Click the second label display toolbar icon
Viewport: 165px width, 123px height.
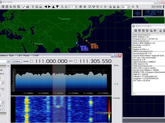pos(37,7)
